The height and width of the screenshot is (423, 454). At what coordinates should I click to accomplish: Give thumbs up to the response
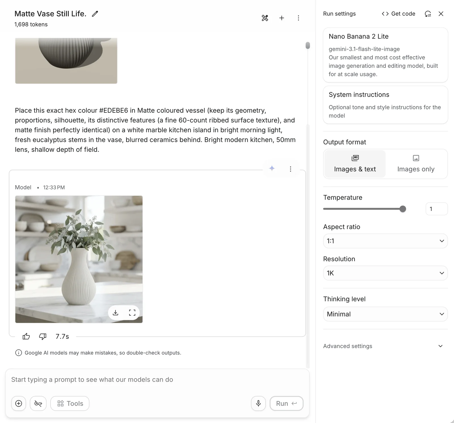(x=26, y=336)
